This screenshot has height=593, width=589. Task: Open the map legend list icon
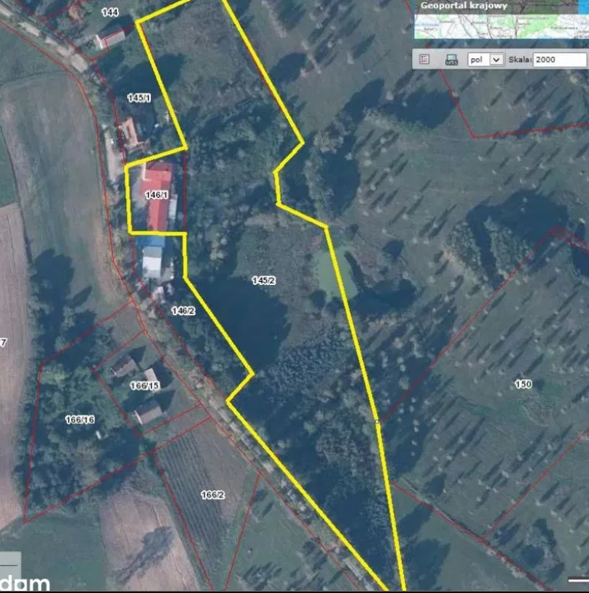pyautogui.click(x=424, y=59)
